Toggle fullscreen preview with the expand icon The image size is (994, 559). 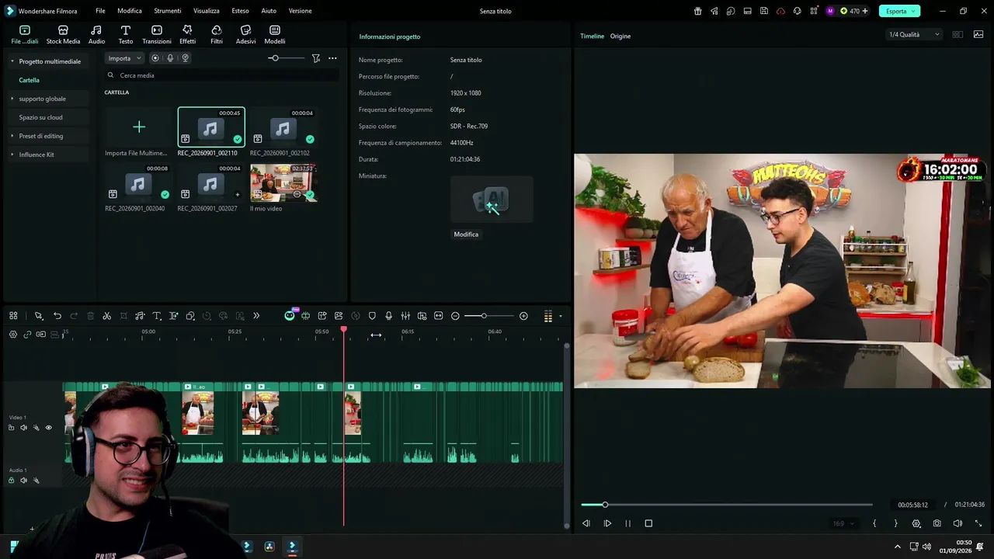(978, 523)
